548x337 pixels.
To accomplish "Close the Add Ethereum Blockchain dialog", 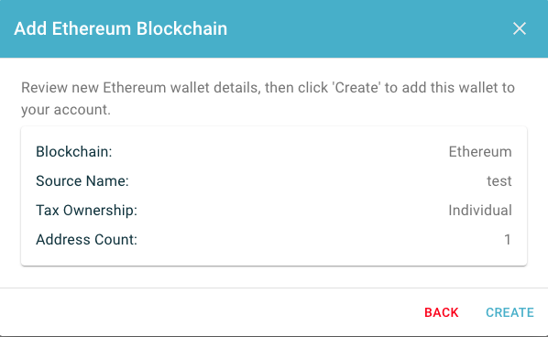I will pyautogui.click(x=520, y=28).
